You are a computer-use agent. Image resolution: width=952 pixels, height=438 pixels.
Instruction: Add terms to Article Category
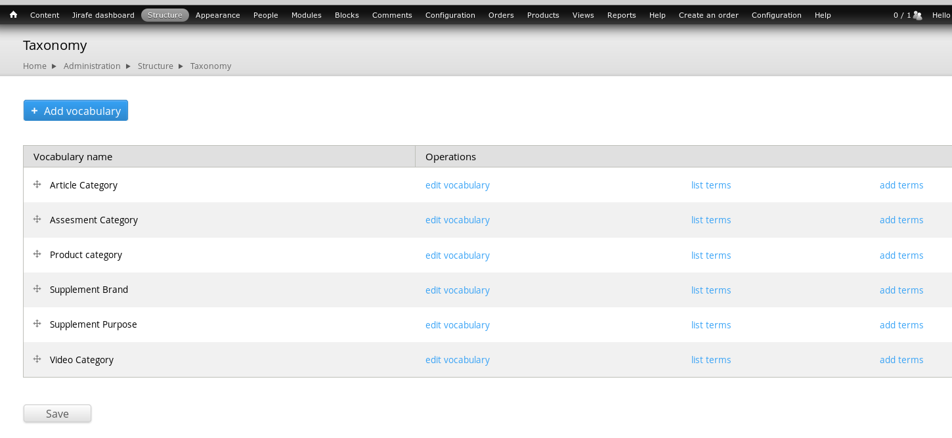tap(901, 185)
